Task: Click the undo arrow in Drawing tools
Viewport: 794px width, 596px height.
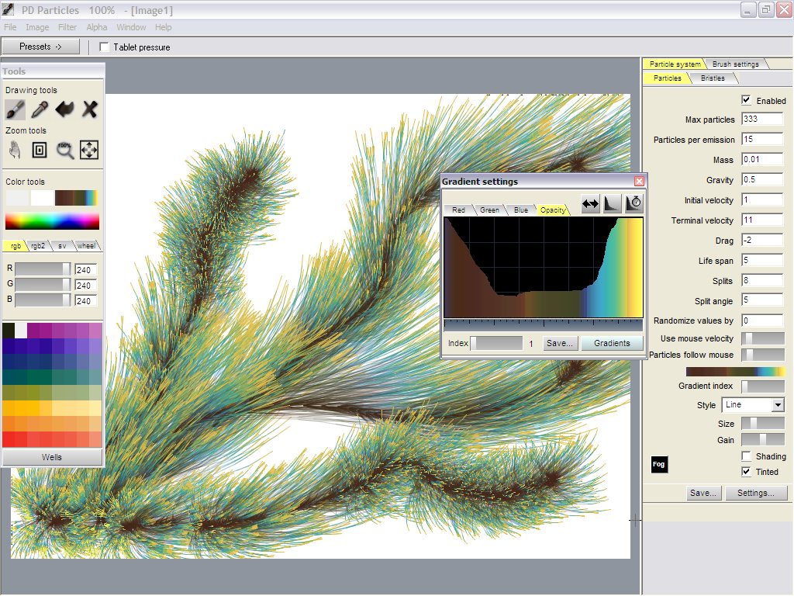Action: (x=64, y=109)
